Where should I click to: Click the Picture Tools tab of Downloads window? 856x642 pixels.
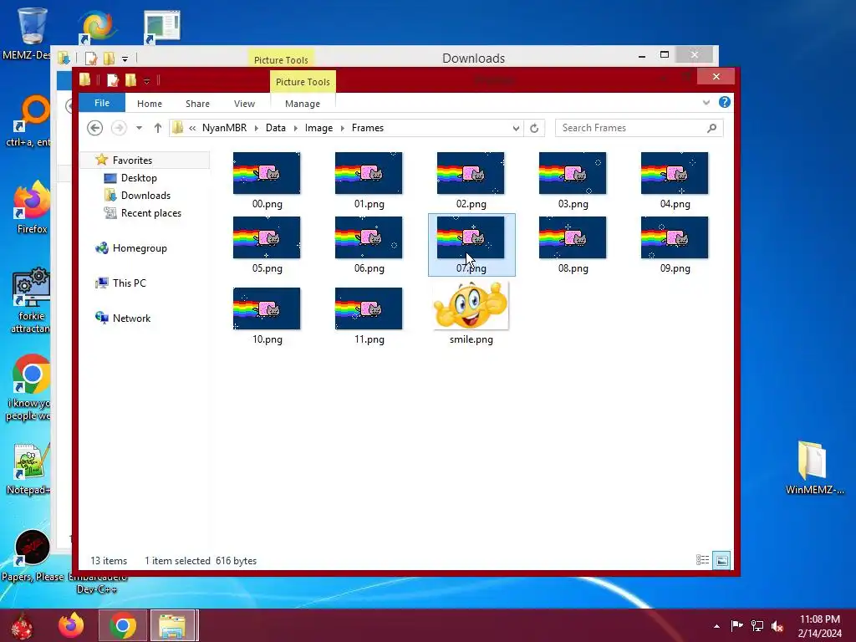click(x=281, y=59)
